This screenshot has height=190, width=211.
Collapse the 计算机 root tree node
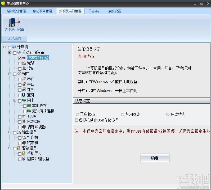pyautogui.click(x=5, y=47)
